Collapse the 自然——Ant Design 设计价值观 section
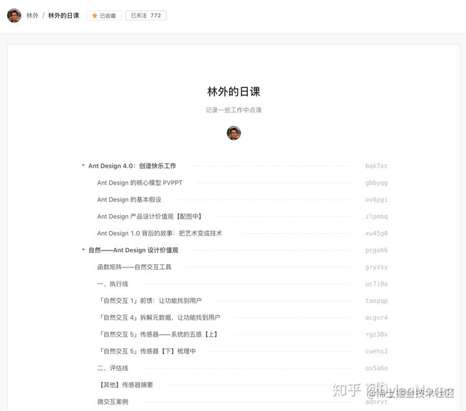The width and height of the screenshot is (466, 411). tap(83, 250)
